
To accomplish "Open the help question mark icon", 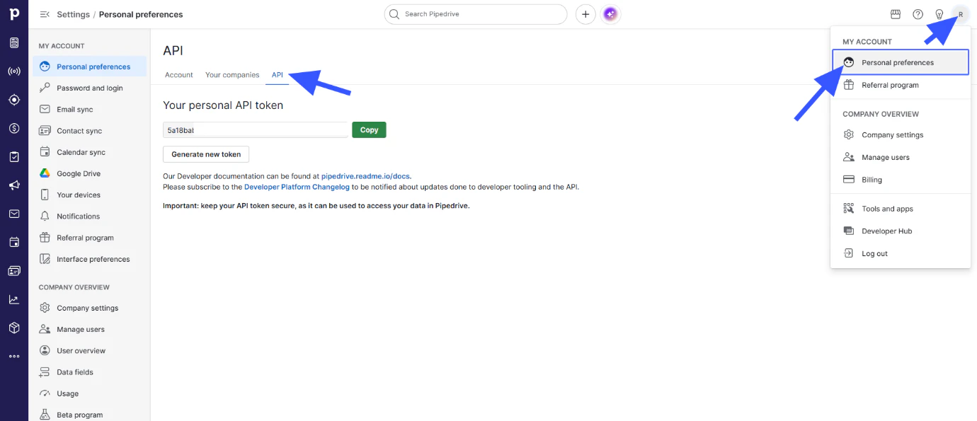I will (918, 14).
